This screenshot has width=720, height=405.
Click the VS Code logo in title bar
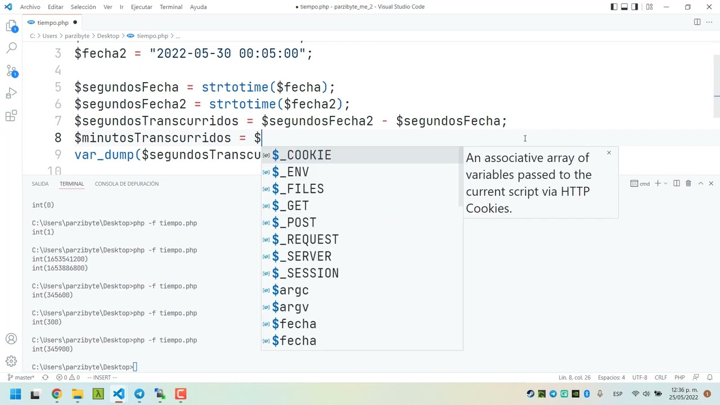8,7
